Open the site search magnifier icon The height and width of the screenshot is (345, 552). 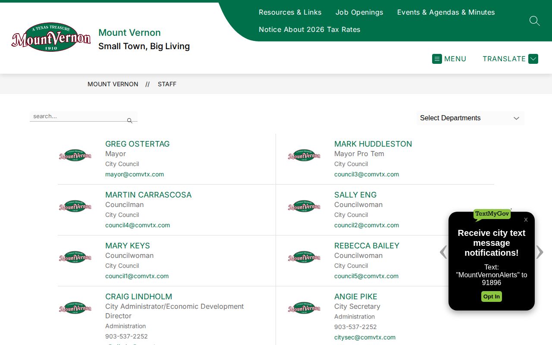pyautogui.click(x=534, y=21)
